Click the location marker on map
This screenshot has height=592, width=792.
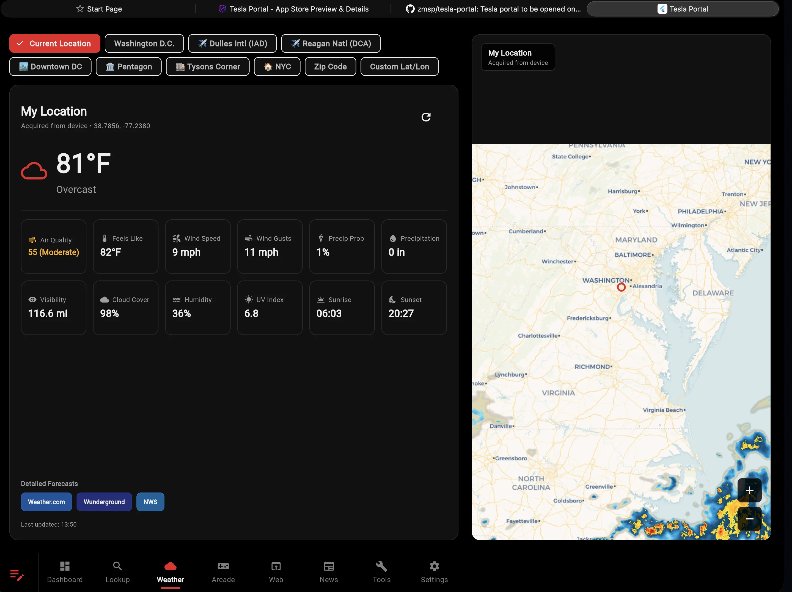point(621,287)
